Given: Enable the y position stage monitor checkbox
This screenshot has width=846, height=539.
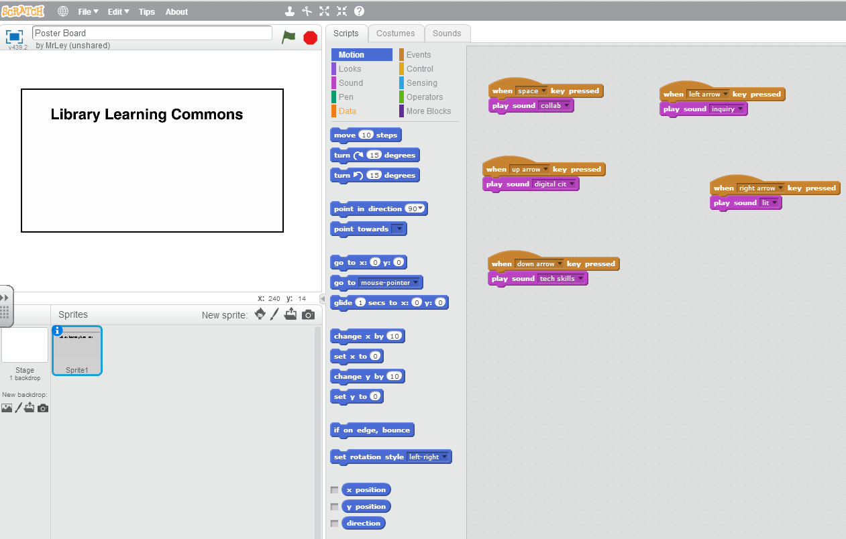Looking at the screenshot, I should click(335, 506).
